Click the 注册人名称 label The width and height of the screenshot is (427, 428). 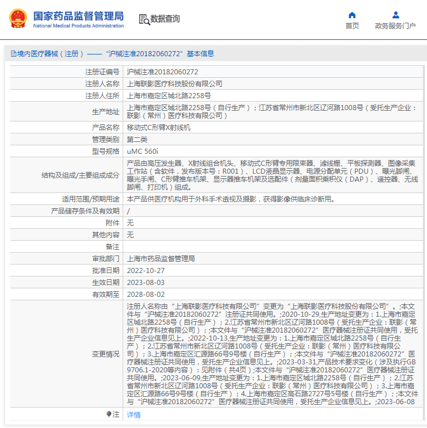tap(102, 84)
